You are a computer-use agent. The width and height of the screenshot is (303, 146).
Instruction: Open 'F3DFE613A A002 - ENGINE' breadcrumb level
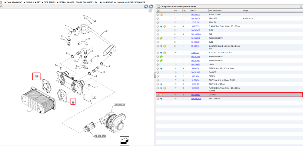point(79,2)
